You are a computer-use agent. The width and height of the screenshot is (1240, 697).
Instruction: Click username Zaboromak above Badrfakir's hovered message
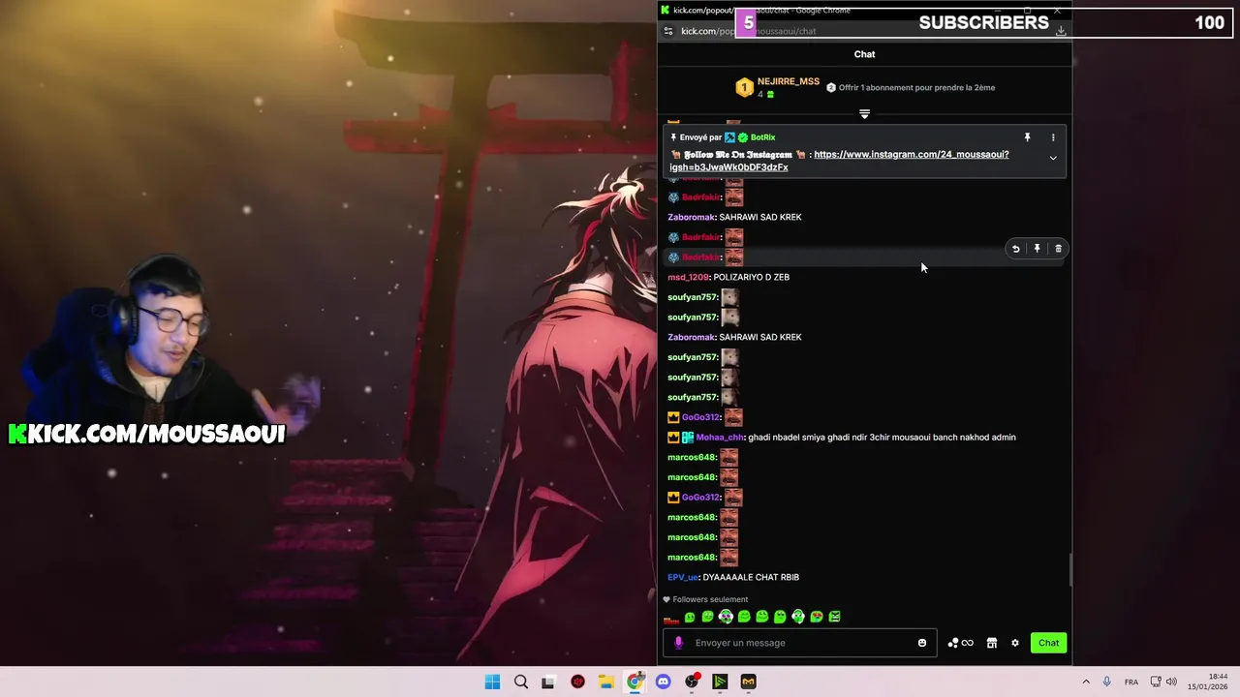pos(691,217)
